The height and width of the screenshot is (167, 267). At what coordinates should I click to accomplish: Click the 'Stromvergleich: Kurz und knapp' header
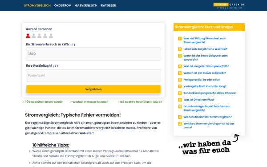[209, 27]
